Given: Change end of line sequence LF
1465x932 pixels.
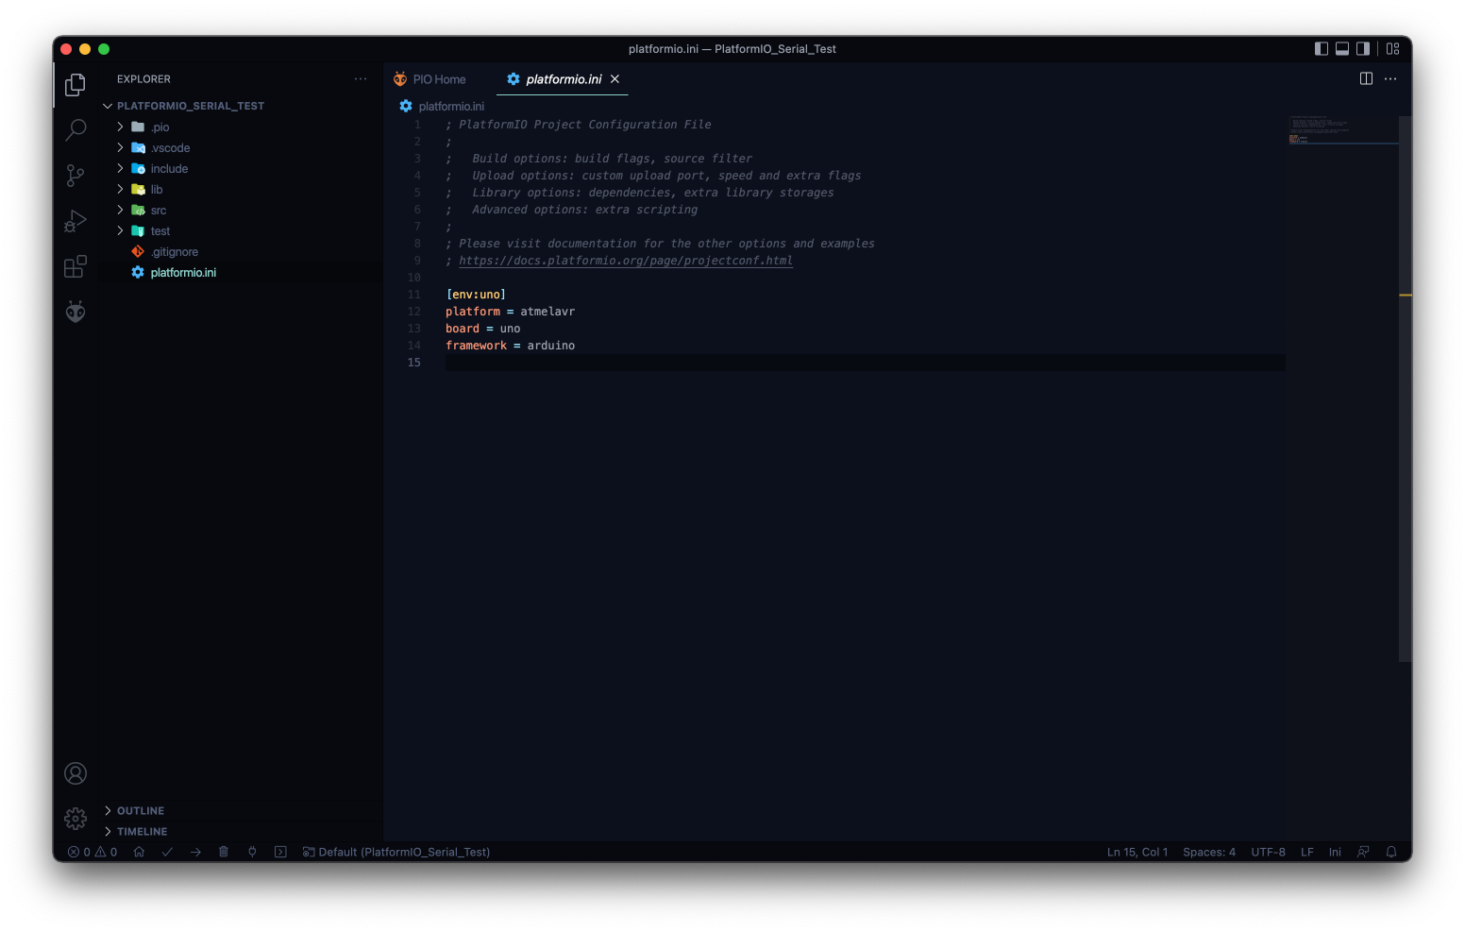Looking at the screenshot, I should [1307, 852].
